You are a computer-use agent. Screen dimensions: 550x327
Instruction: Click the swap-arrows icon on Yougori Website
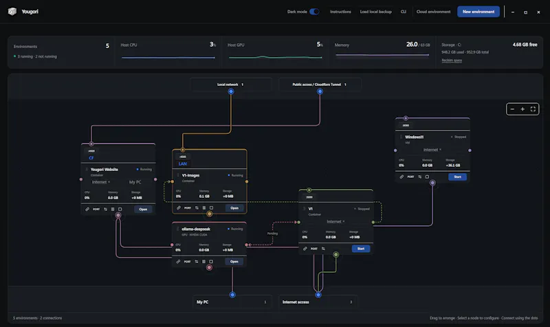click(x=105, y=210)
